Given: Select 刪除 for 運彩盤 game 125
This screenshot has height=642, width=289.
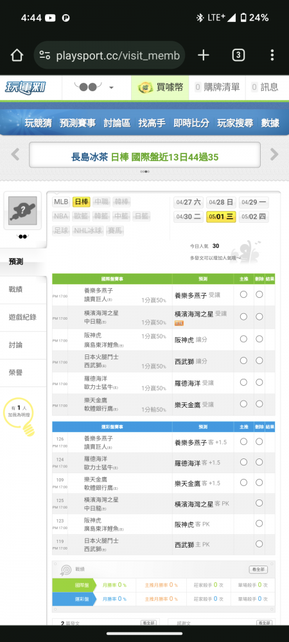Looking at the screenshot, I should point(259,503).
